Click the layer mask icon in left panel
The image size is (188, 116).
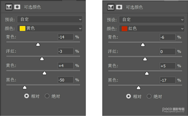17,7
